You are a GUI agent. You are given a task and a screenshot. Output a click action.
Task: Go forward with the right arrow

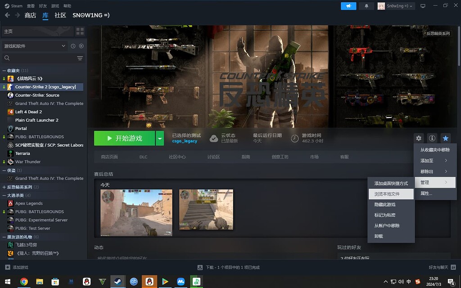(18, 15)
